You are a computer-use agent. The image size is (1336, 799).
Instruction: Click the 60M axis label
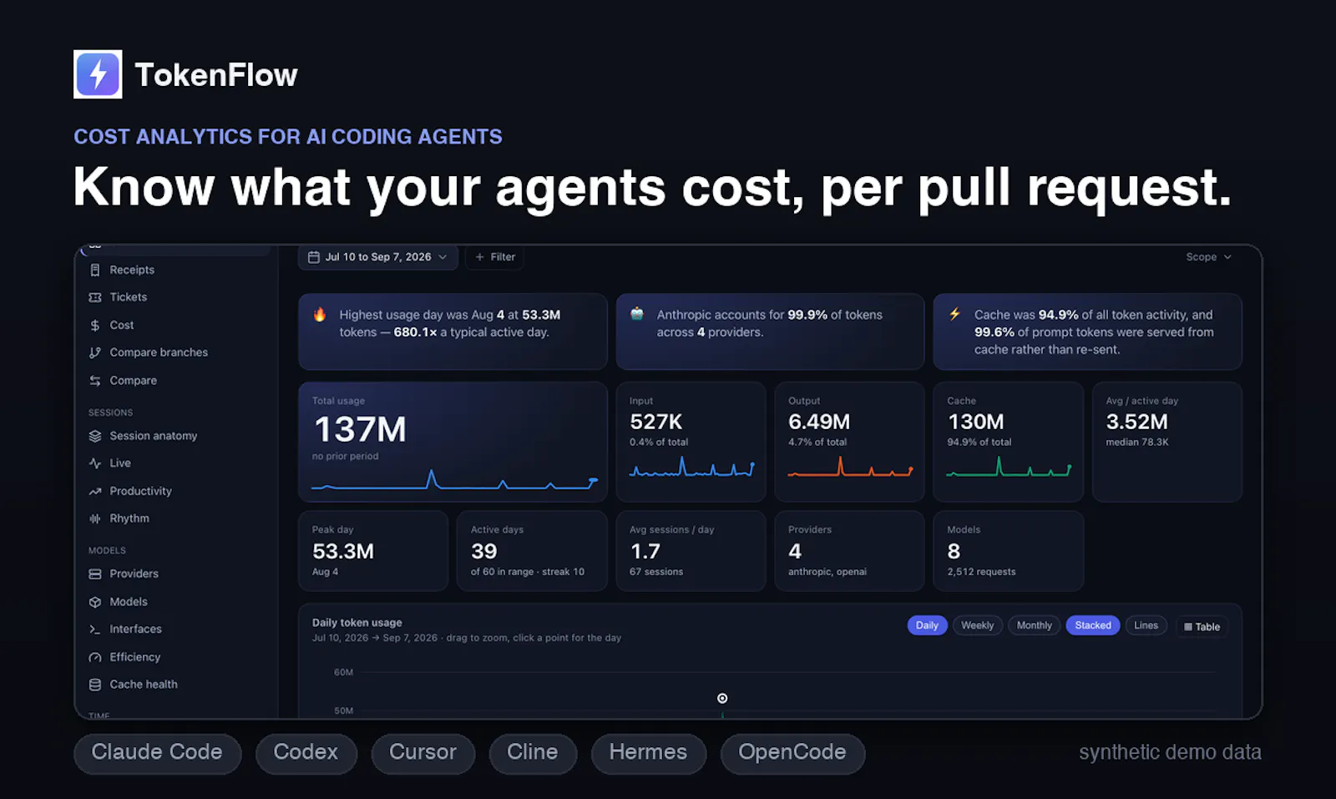[343, 672]
